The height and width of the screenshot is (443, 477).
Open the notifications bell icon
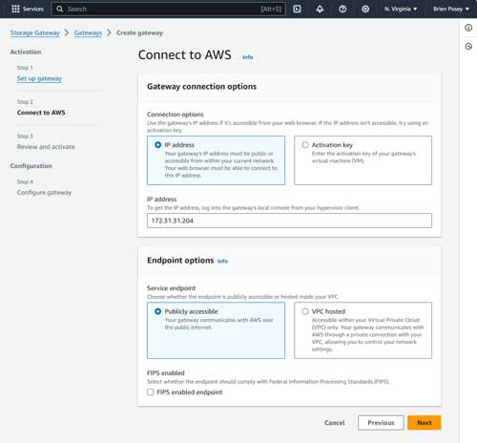click(x=320, y=9)
